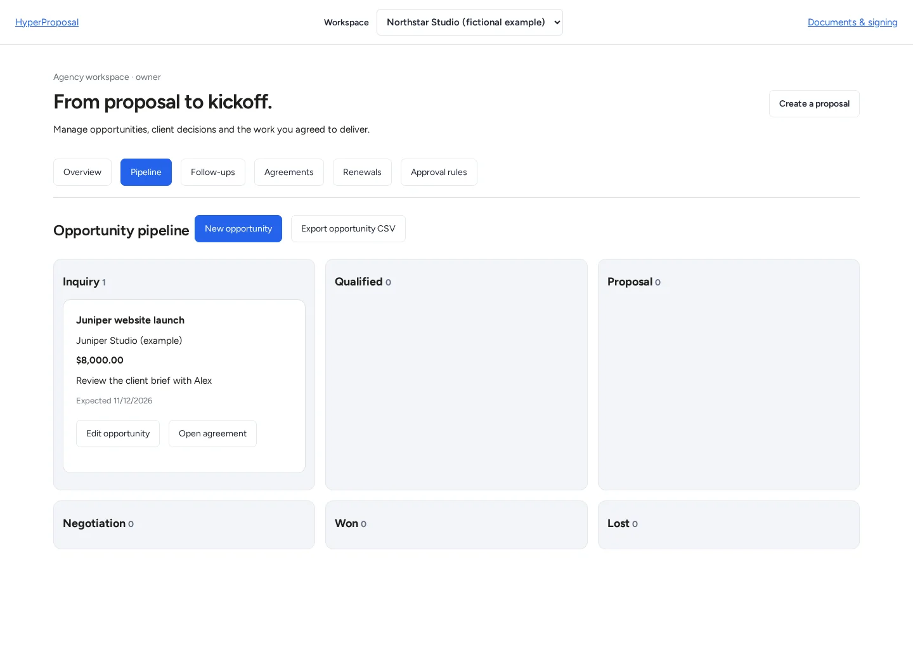Edit opportunity for Juniper website launch
Viewport: 913px width, 666px height.
click(x=118, y=433)
